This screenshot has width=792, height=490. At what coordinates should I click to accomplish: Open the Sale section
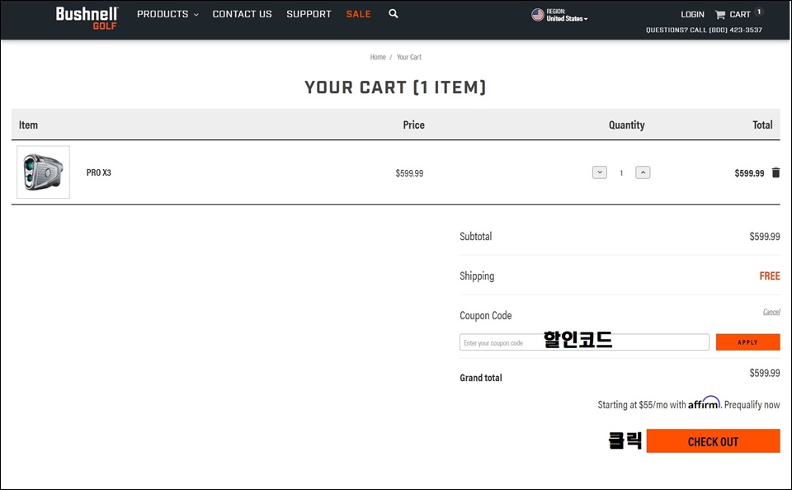(x=358, y=14)
